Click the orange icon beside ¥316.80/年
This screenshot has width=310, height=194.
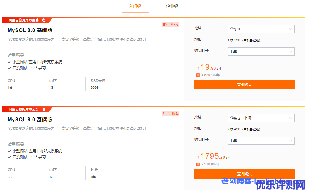198,164
